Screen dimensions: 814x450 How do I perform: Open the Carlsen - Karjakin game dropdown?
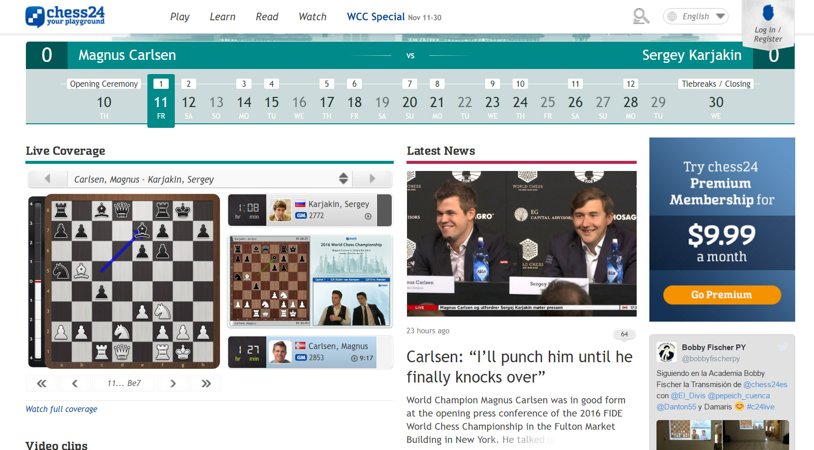pyautogui.click(x=210, y=179)
